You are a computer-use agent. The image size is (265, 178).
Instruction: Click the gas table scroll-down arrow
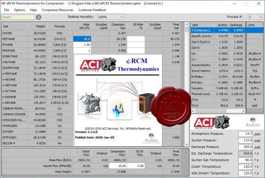coord(187,144)
